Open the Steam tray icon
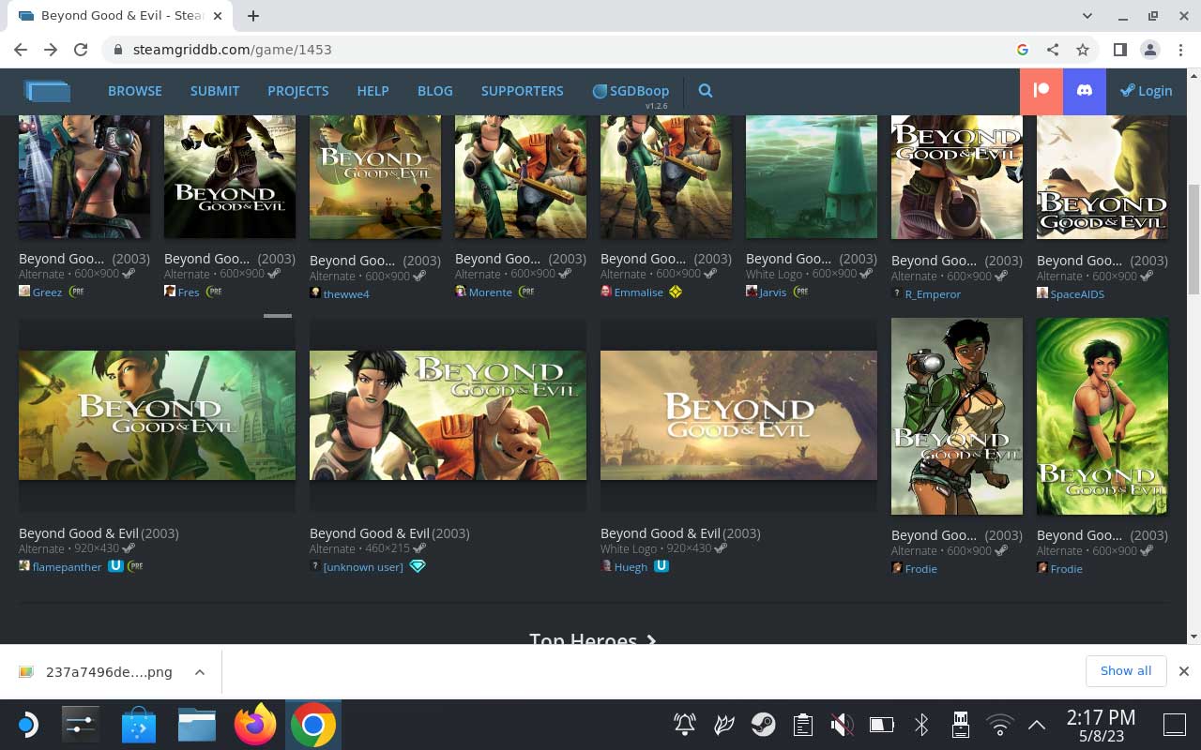The image size is (1201, 750). click(x=763, y=725)
